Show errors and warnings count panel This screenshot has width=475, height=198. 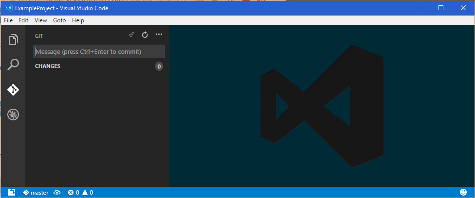pos(80,193)
